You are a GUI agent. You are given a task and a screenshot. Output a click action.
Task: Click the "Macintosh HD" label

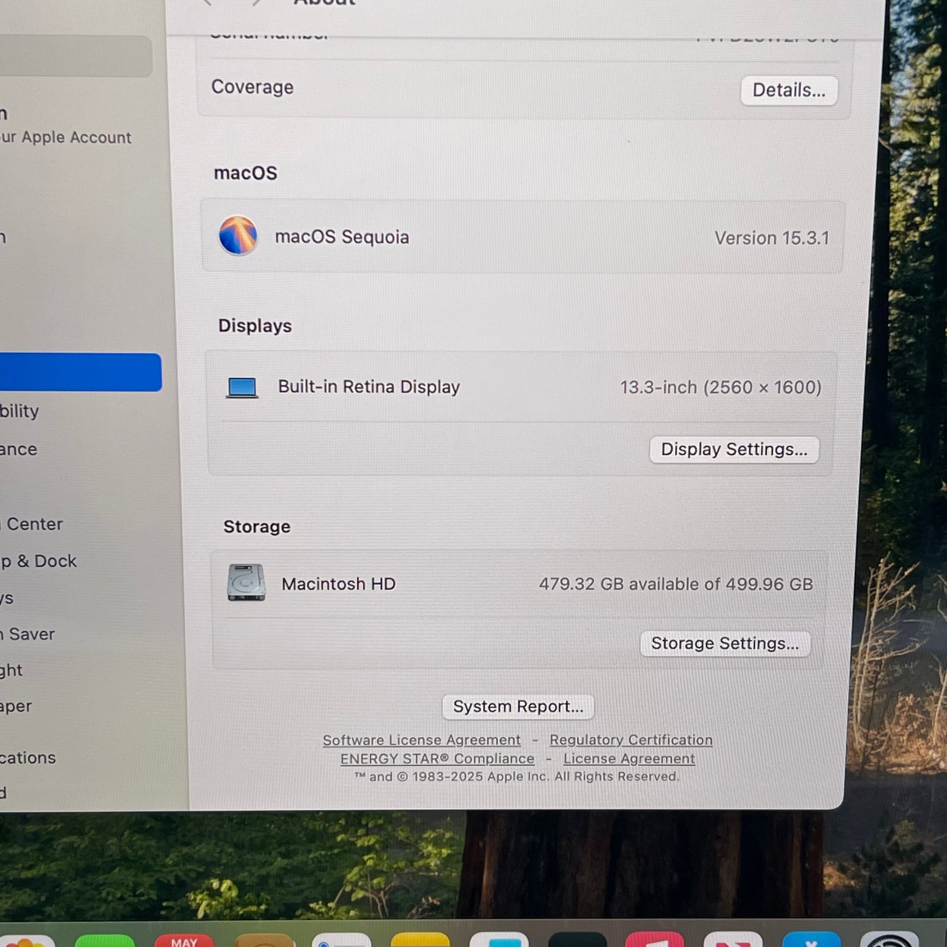point(339,584)
